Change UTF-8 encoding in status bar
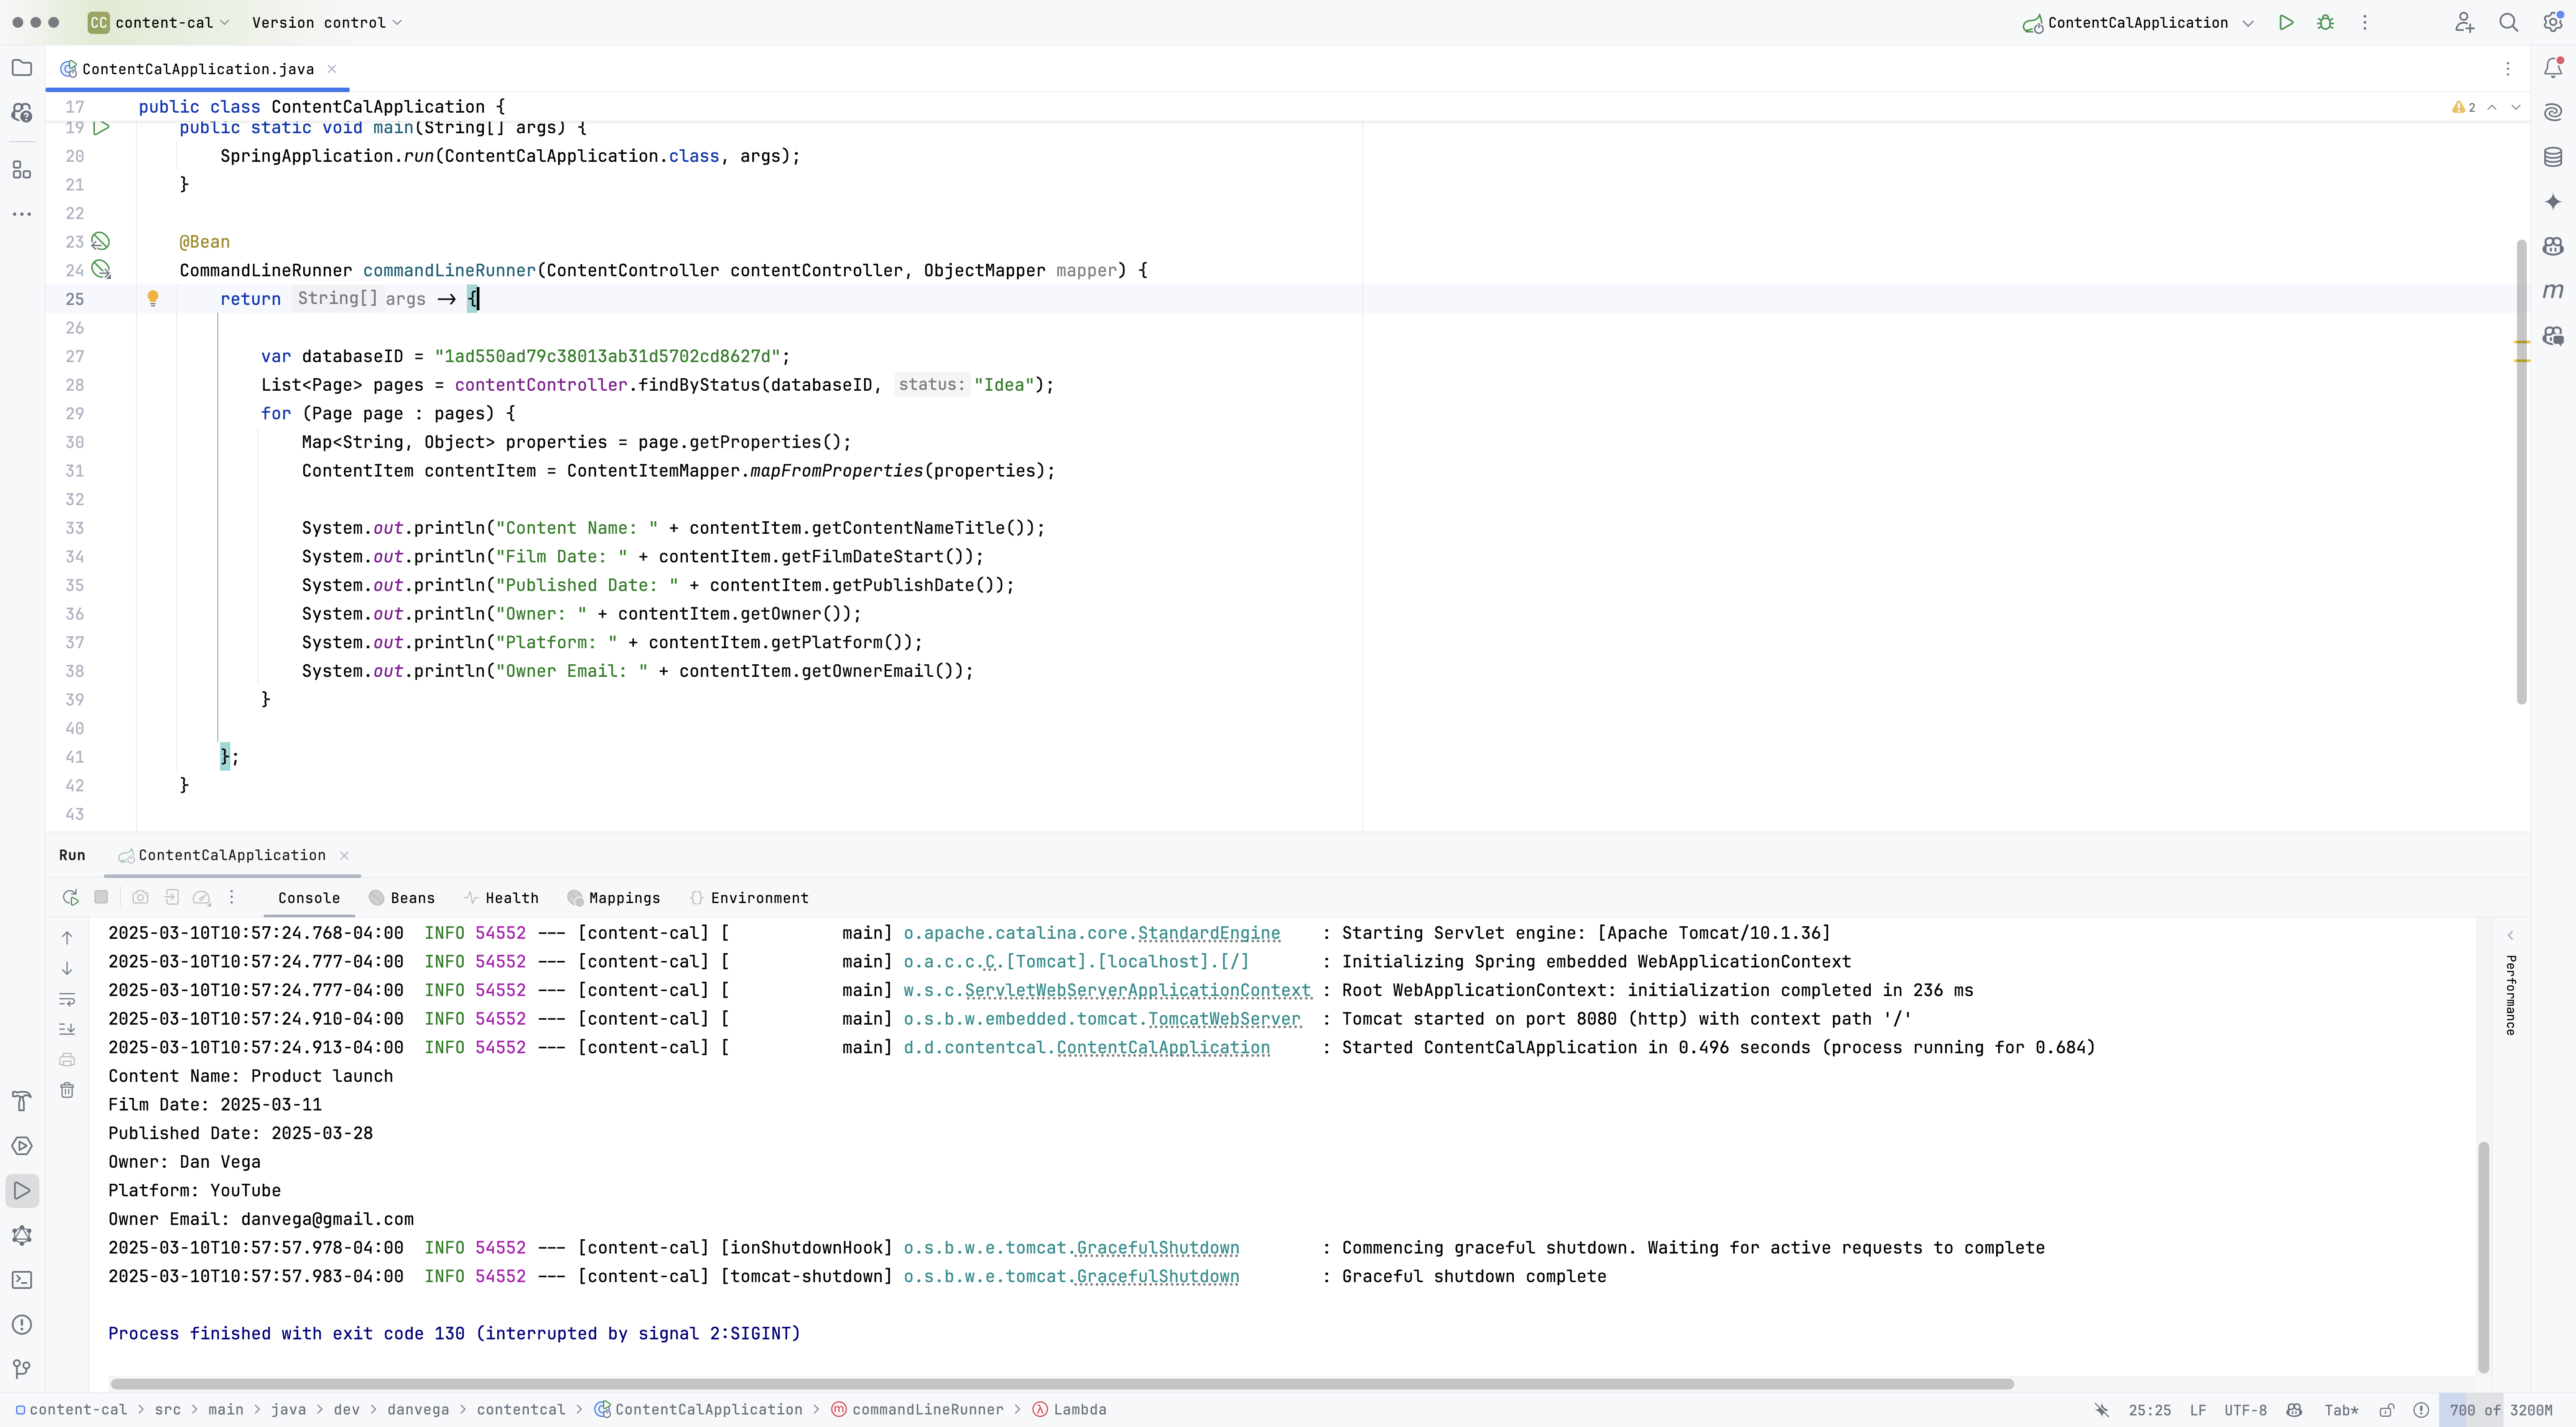 pyautogui.click(x=2245, y=1410)
